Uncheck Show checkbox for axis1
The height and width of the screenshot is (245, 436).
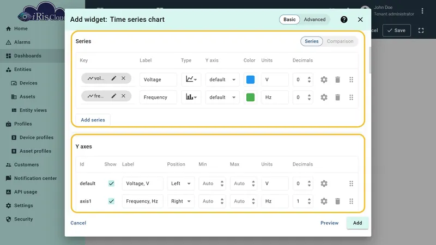(x=111, y=201)
